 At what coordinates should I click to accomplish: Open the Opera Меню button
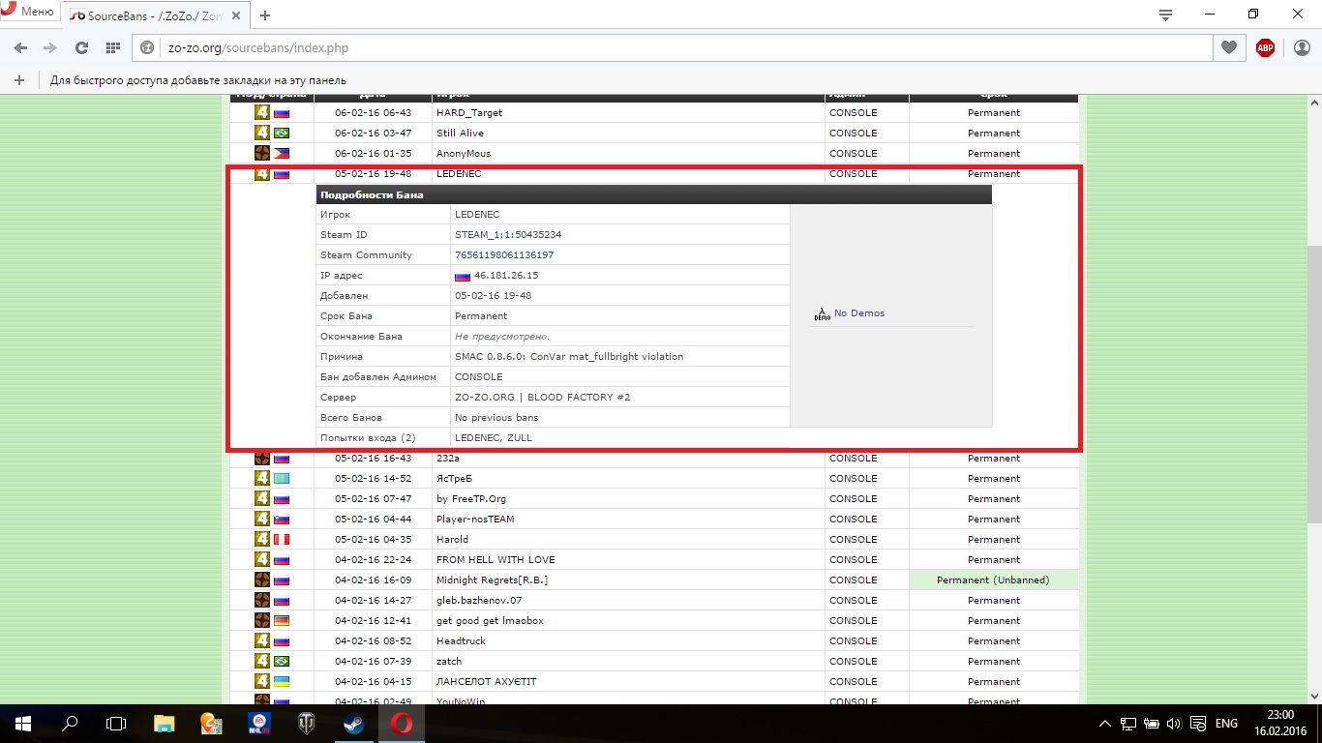point(28,13)
